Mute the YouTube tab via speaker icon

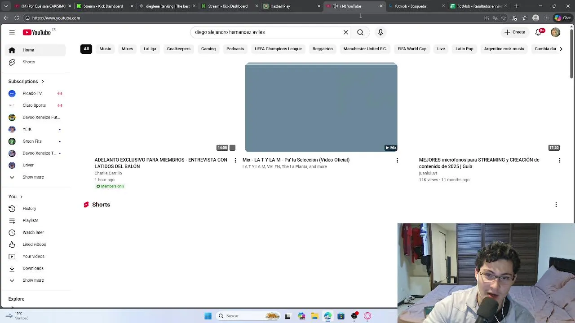pyautogui.click(x=335, y=6)
